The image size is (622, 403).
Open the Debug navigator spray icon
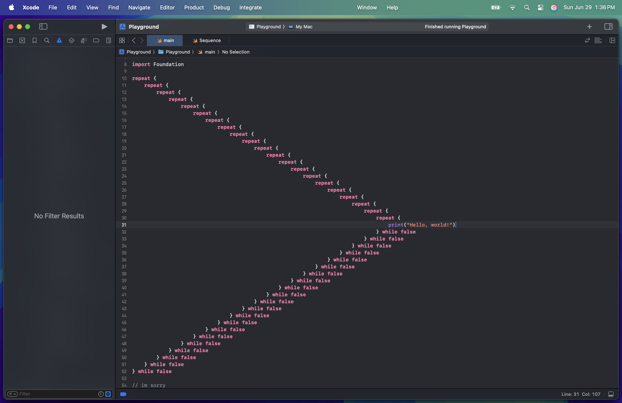pos(84,40)
